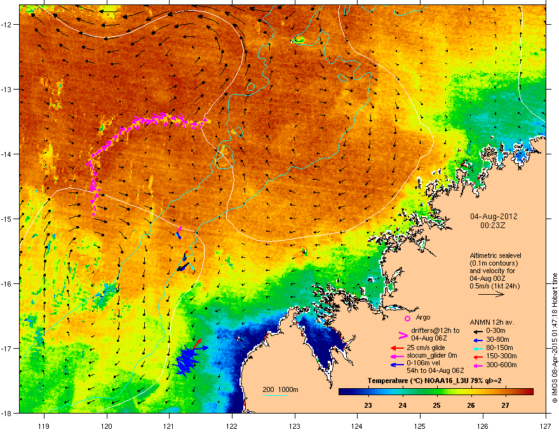Click the "0.5m/s (1kt 24h)" text
This screenshot has height=432, width=559.
[x=494, y=286]
